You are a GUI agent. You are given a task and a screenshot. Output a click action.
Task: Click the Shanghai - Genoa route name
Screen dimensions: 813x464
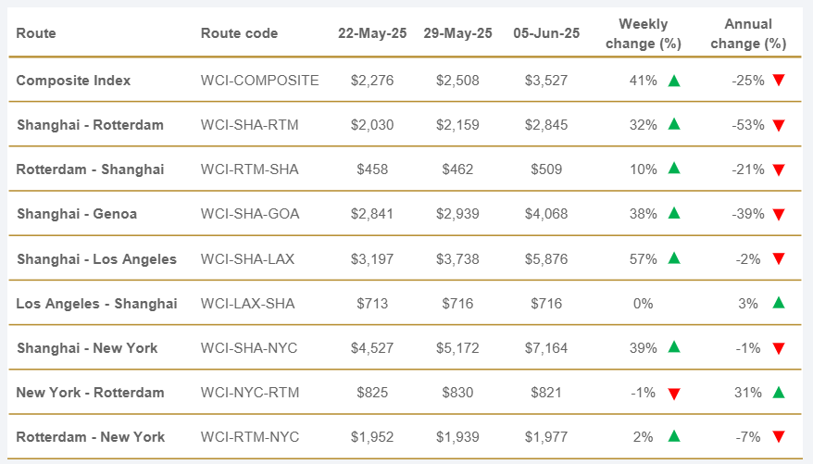(77, 214)
